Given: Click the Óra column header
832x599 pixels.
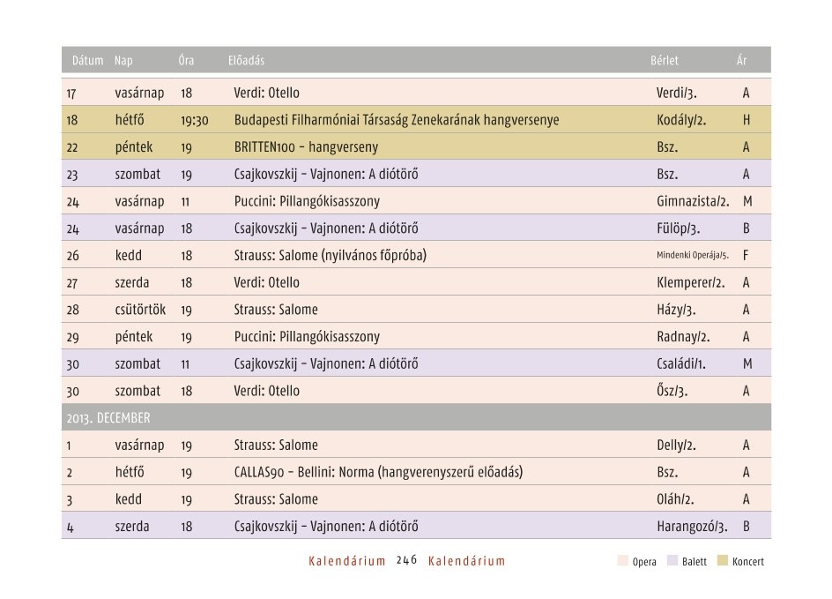Looking at the screenshot, I should [x=186, y=61].
